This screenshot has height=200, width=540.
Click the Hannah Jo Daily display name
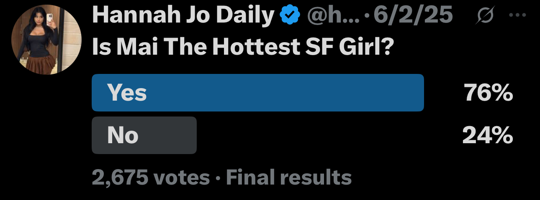(183, 17)
